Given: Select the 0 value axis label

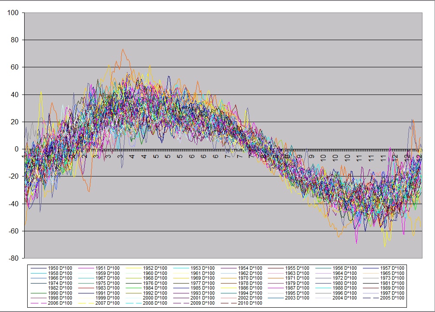Looking at the screenshot, I should coord(16,149).
